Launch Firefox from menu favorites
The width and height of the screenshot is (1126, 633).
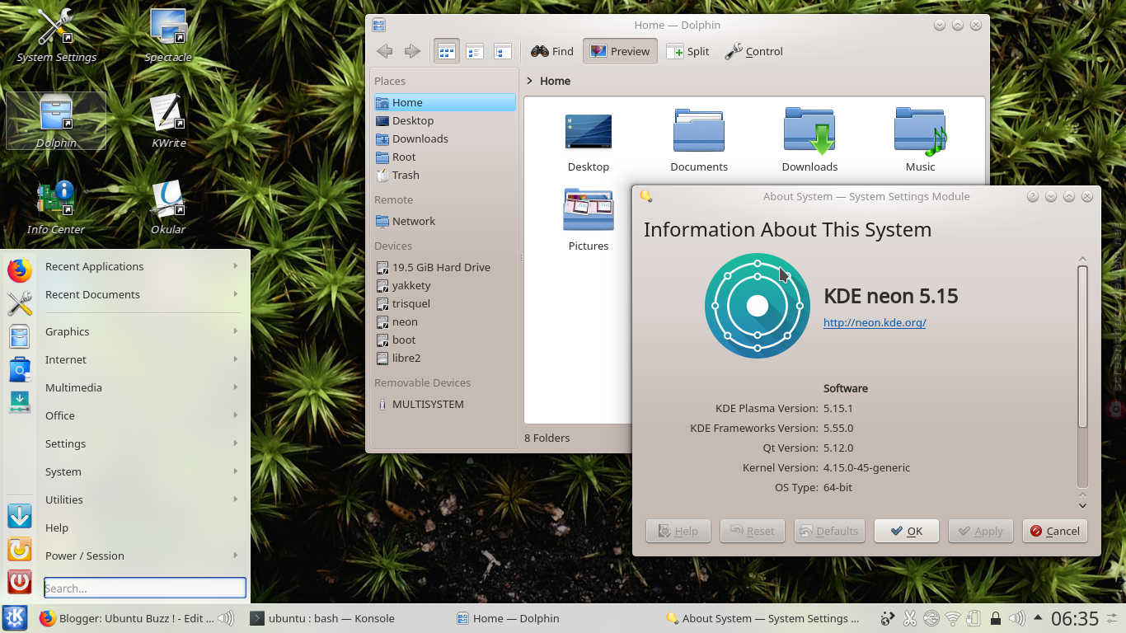[20, 270]
